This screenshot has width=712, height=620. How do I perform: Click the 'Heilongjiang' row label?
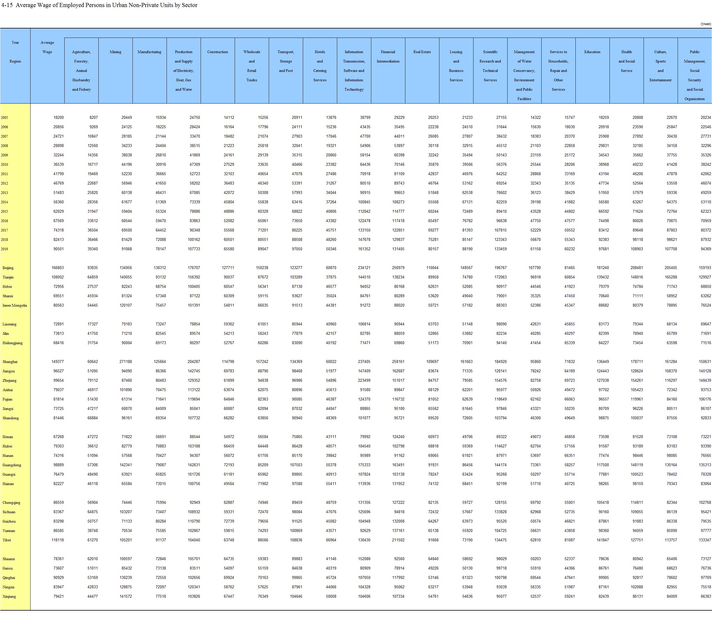[x=12, y=343]
